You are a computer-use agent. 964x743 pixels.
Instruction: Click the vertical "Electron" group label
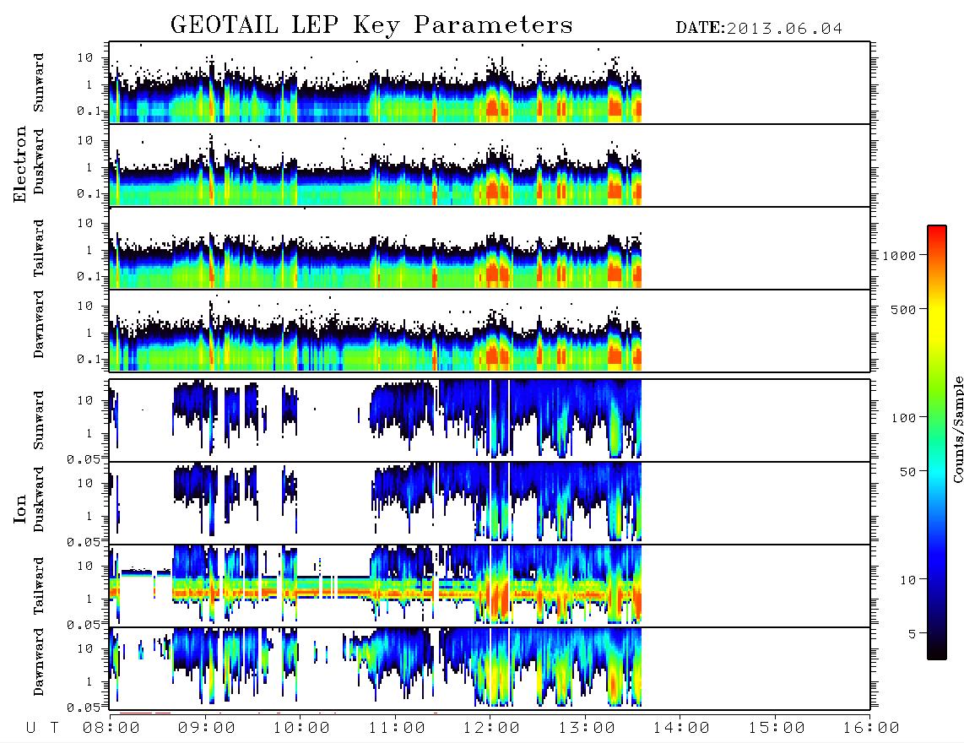pyautogui.click(x=20, y=165)
